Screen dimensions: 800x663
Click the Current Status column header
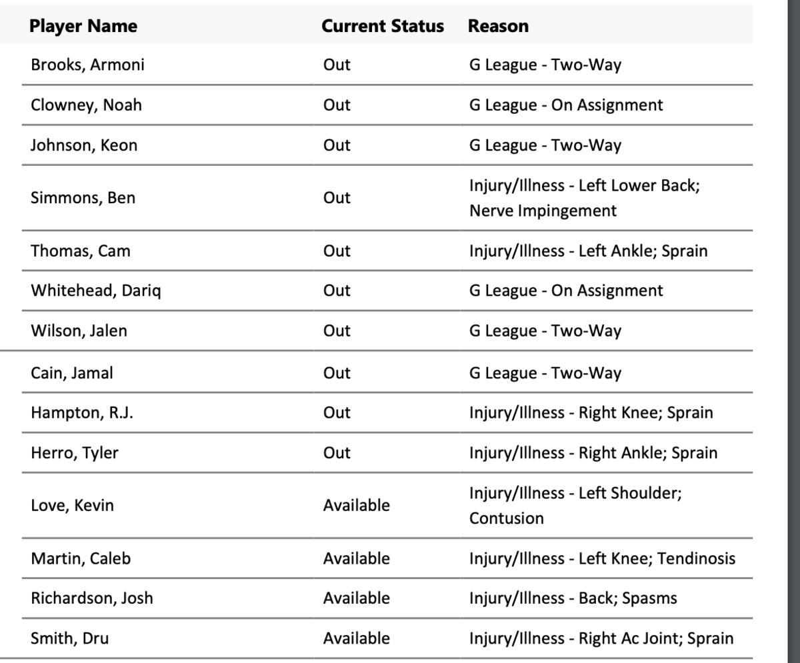tap(382, 26)
